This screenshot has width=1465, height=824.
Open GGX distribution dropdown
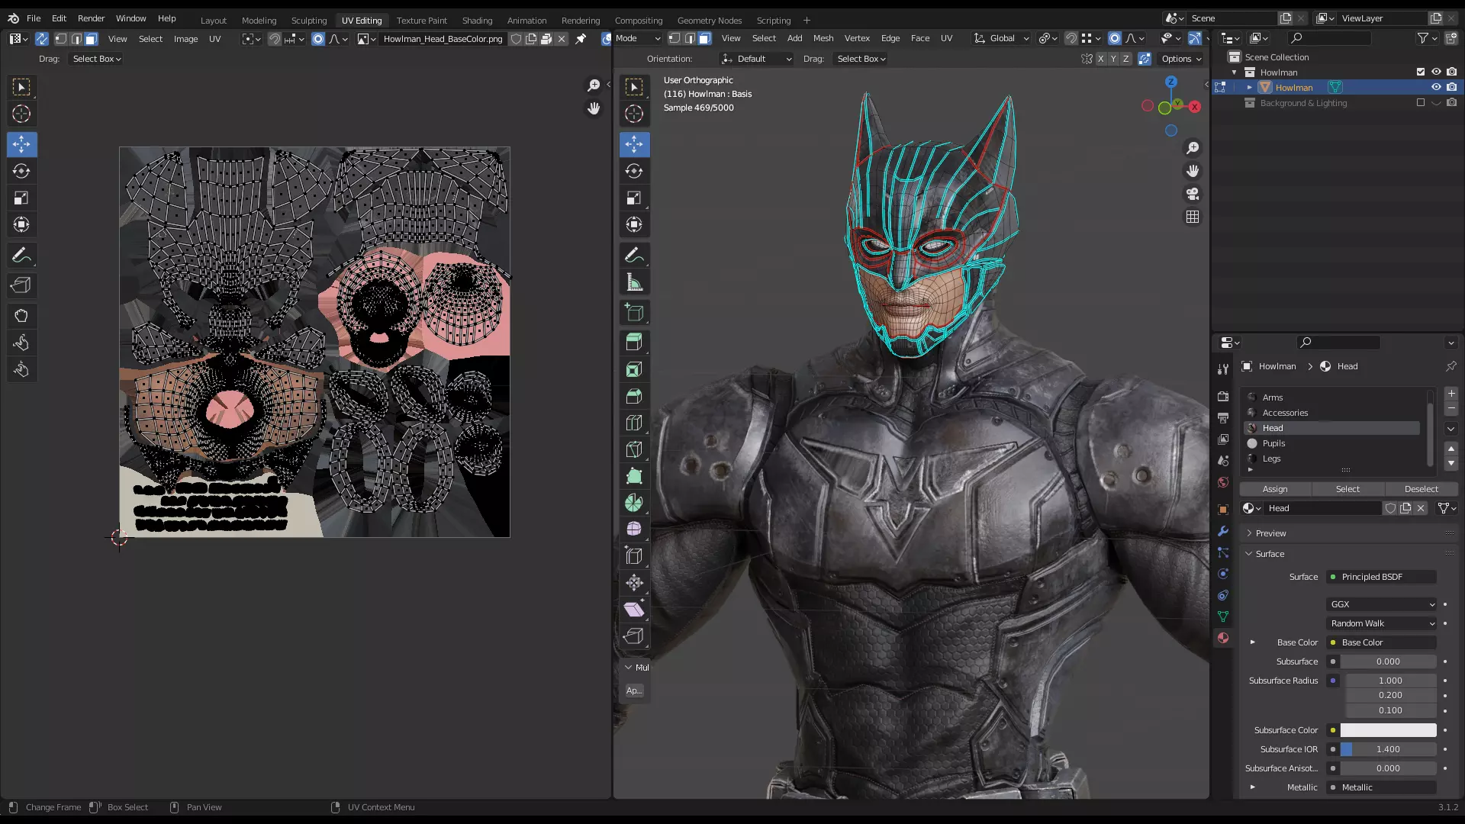tap(1382, 604)
